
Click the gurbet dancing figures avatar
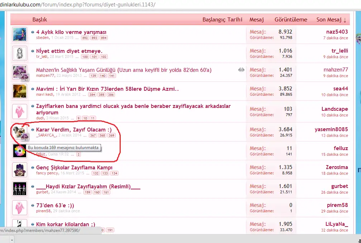(20, 189)
